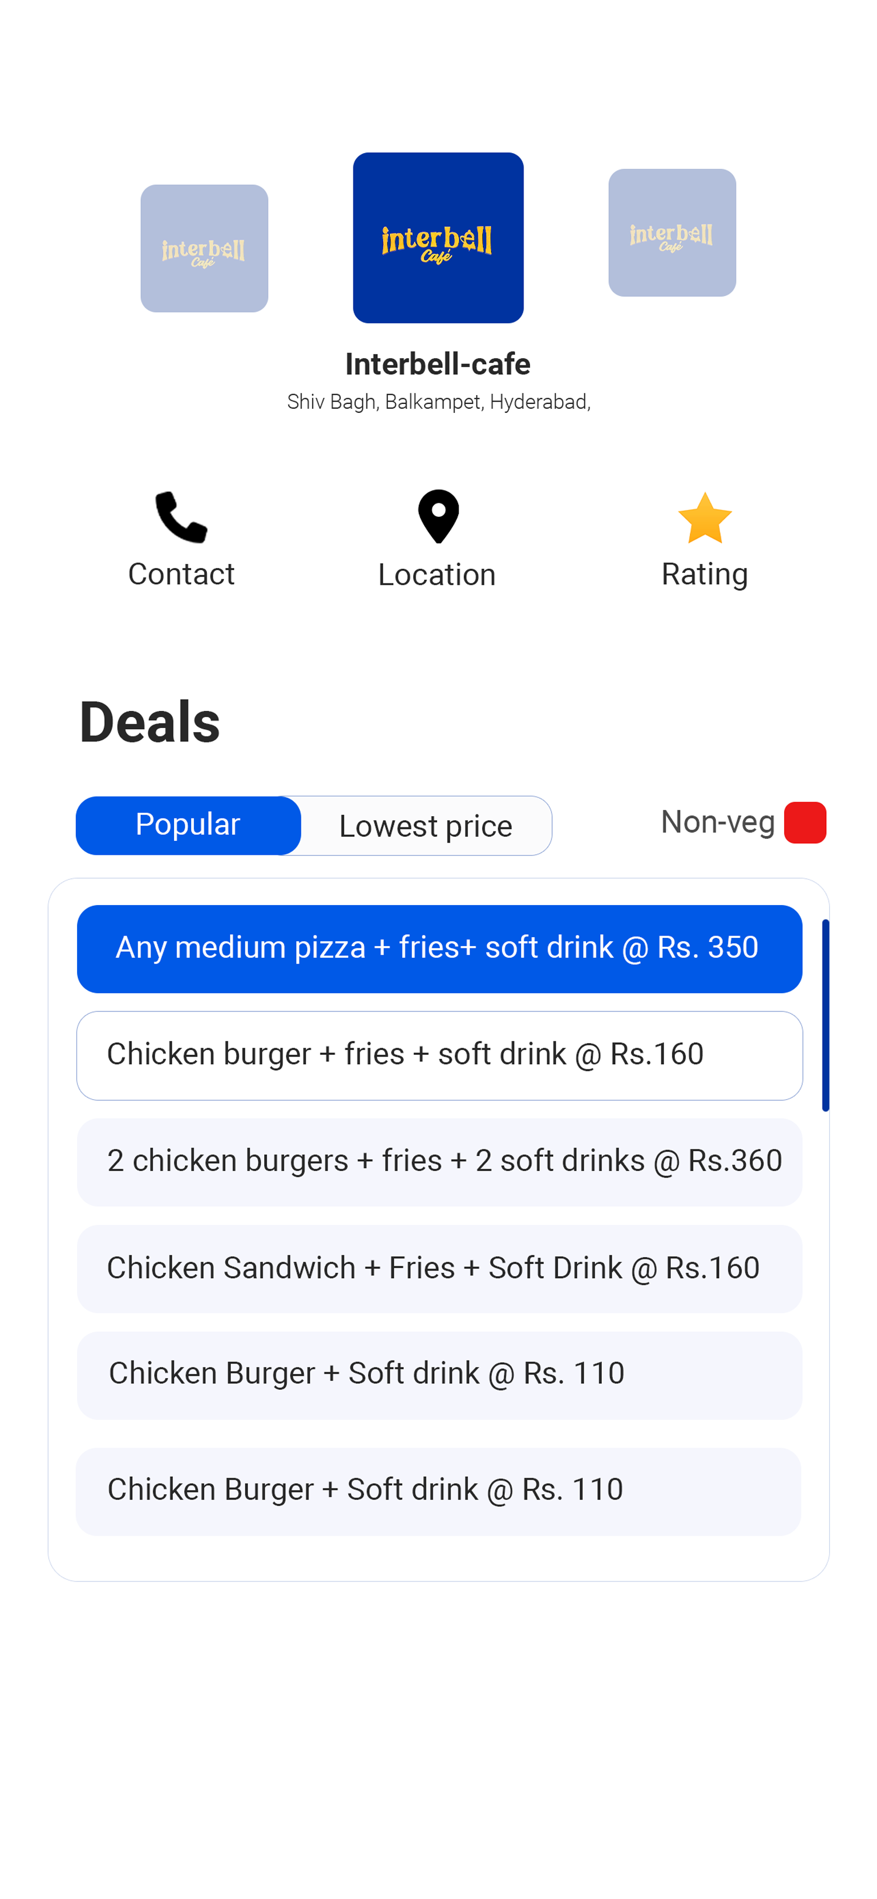Tap the Shiv Bagh, Balkampet address text
This screenshot has height=1899, width=877.
click(x=438, y=402)
